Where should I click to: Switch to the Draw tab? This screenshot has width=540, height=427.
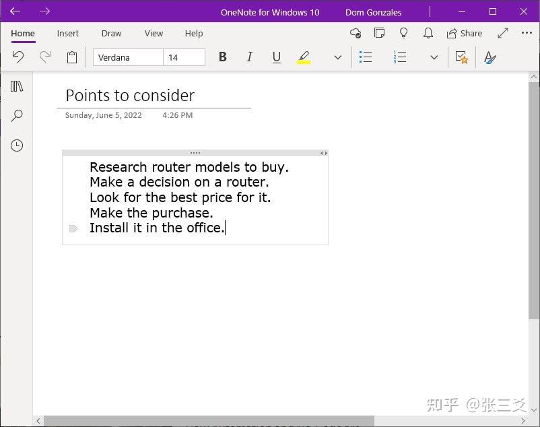pyautogui.click(x=111, y=34)
